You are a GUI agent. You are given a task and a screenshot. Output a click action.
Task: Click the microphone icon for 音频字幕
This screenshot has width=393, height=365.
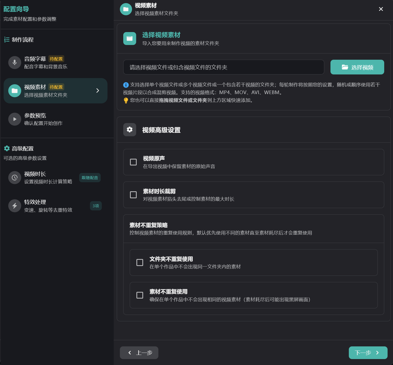click(x=15, y=63)
